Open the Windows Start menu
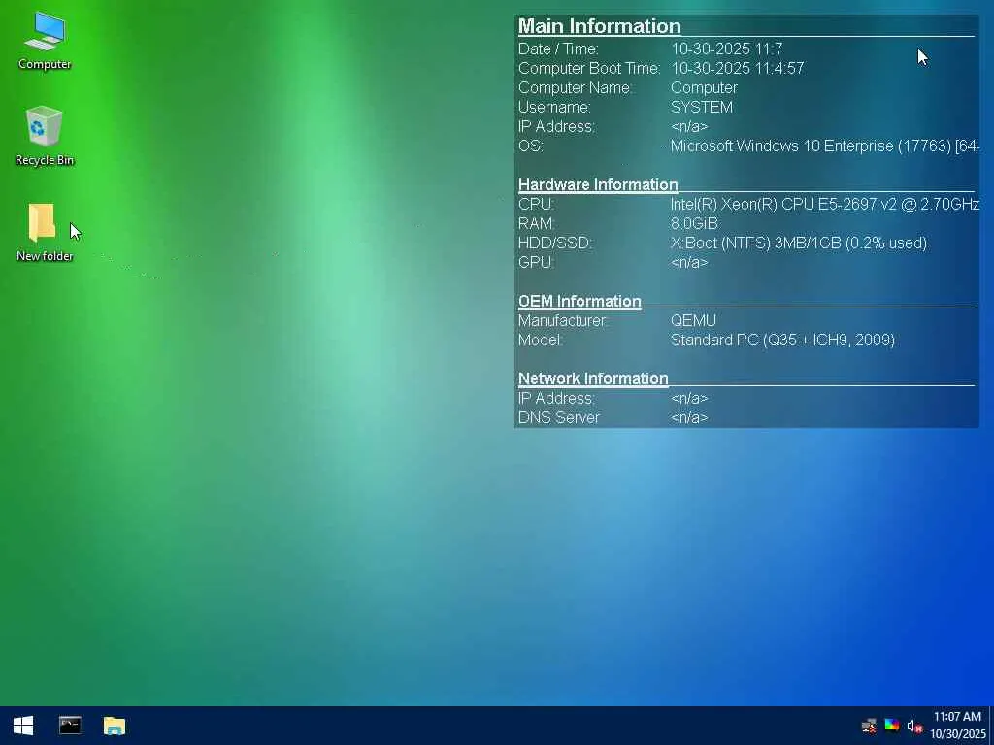This screenshot has height=745, width=994. 23,726
